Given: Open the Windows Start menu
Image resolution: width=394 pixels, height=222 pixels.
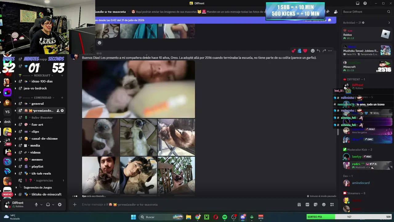Looking at the screenshot, I should point(133,217).
